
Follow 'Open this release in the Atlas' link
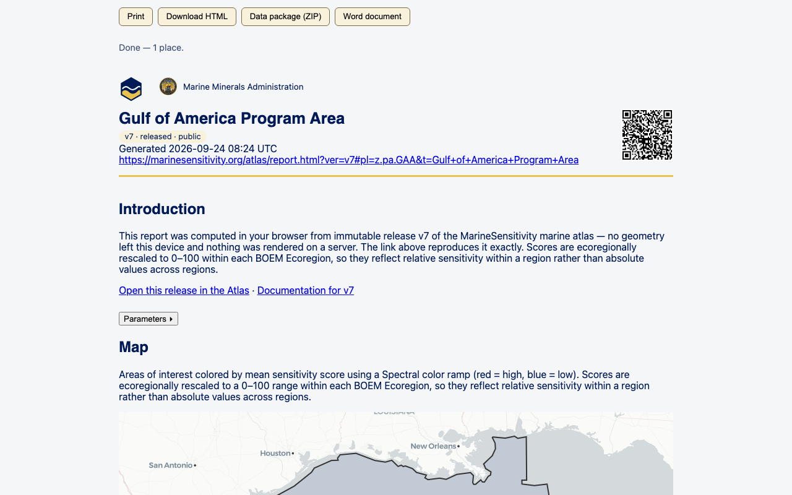[184, 291]
